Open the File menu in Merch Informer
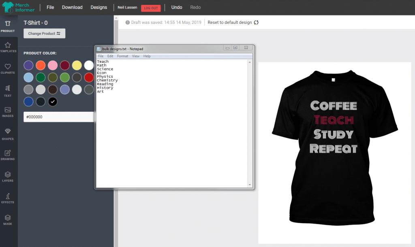The image size is (415, 247). [x=50, y=7]
